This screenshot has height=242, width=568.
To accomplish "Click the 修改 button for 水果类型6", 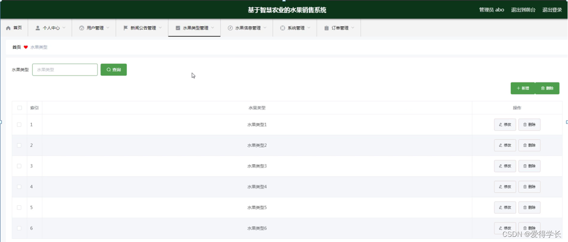I will [x=505, y=228].
